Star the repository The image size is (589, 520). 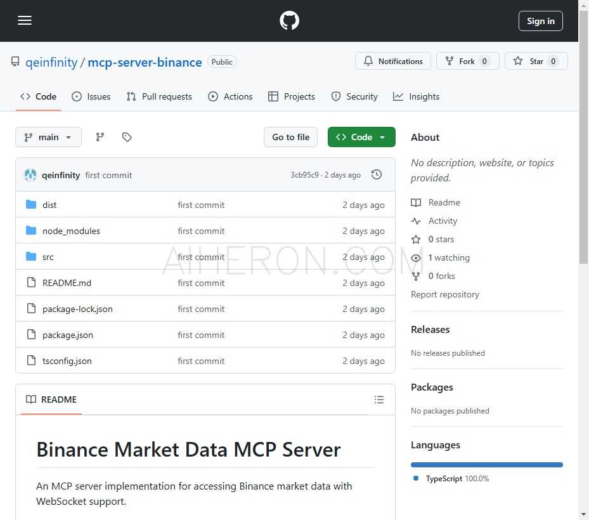pyautogui.click(x=536, y=62)
